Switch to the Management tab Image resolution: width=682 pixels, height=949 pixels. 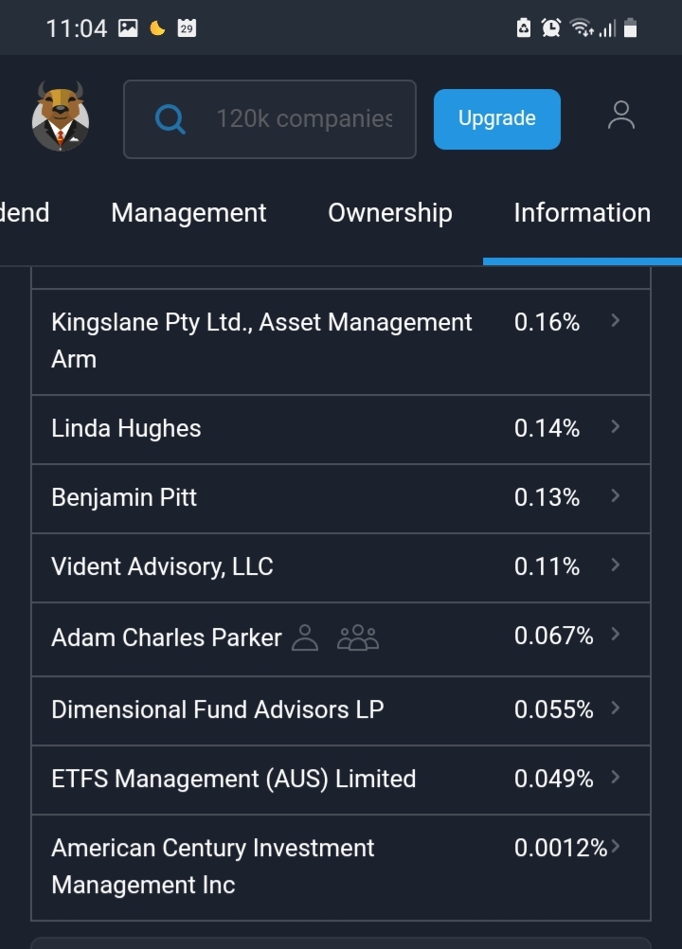pyautogui.click(x=188, y=213)
